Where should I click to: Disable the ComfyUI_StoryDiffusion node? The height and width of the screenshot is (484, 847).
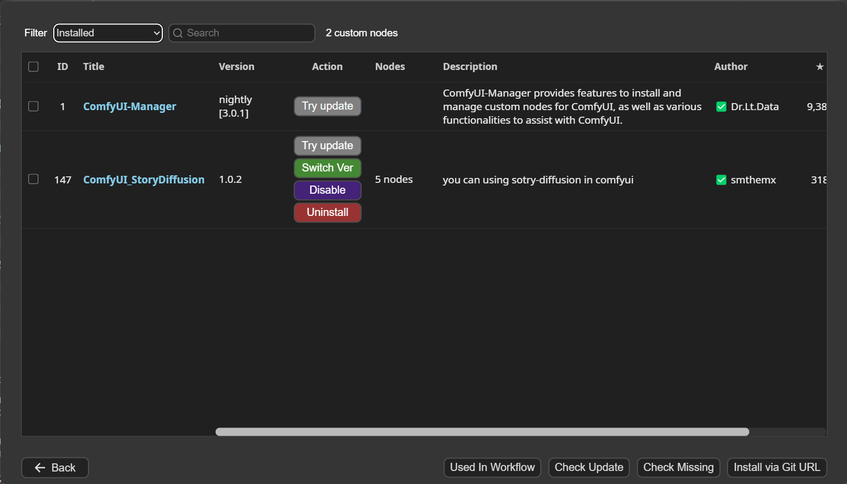(x=327, y=190)
